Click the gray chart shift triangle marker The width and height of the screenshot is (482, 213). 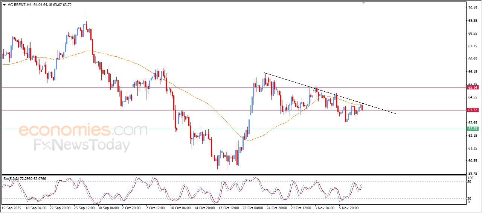tap(363, 2)
